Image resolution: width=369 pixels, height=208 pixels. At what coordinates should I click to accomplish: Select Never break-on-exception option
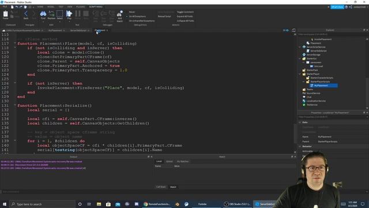tap(132, 12)
